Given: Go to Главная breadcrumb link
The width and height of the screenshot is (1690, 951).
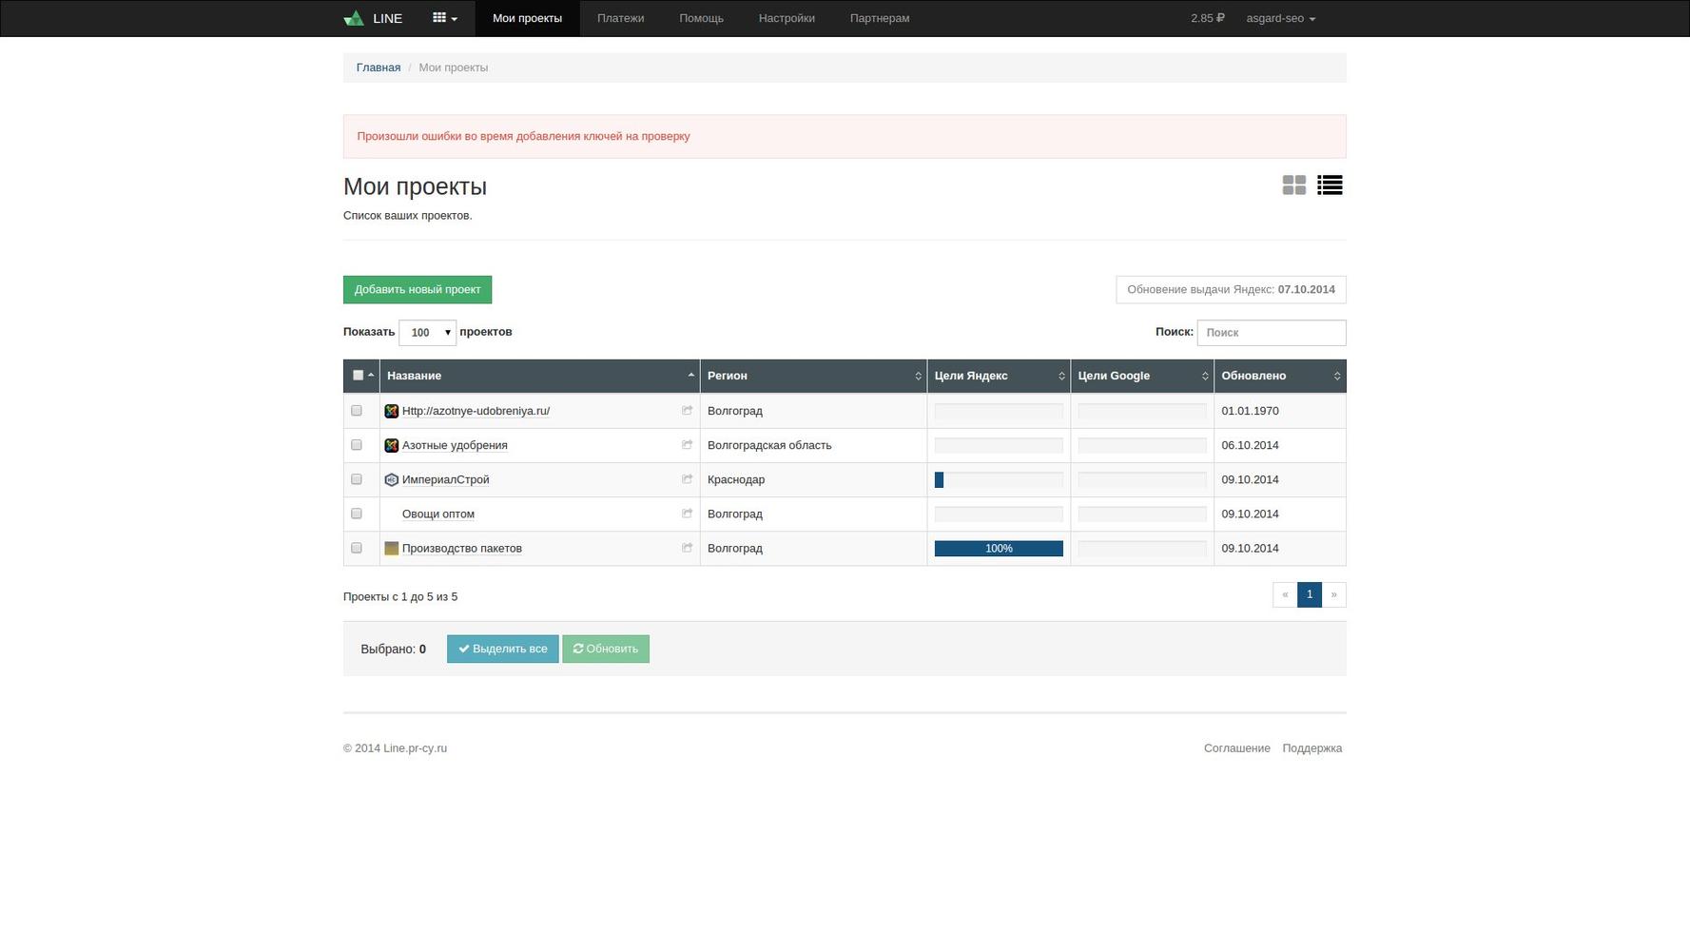Looking at the screenshot, I should [x=379, y=68].
